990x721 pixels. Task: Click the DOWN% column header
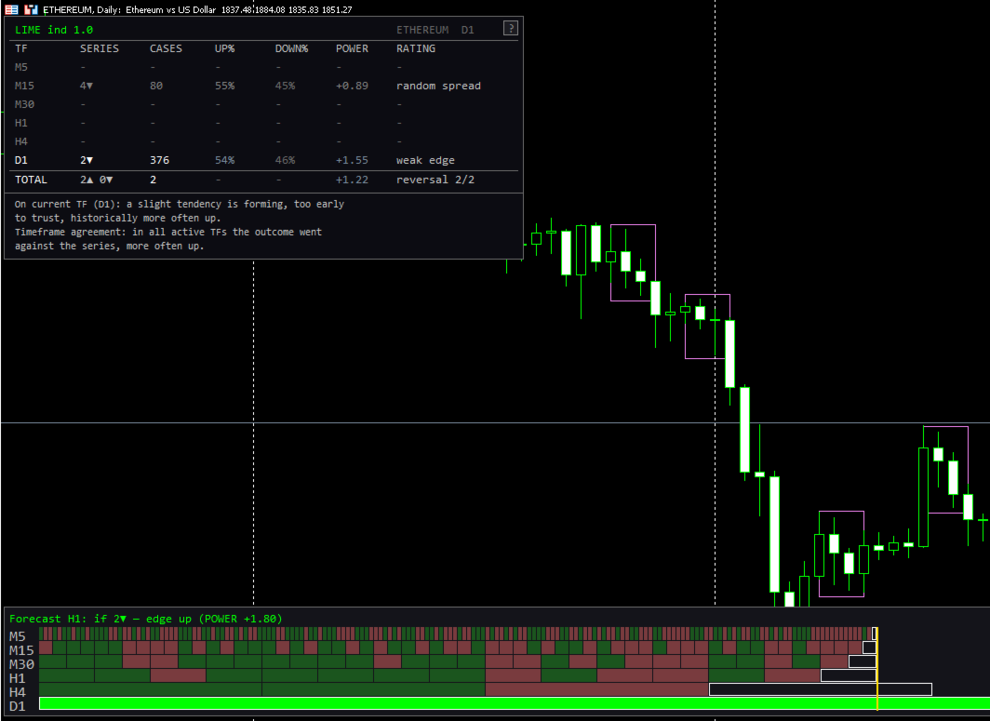291,48
